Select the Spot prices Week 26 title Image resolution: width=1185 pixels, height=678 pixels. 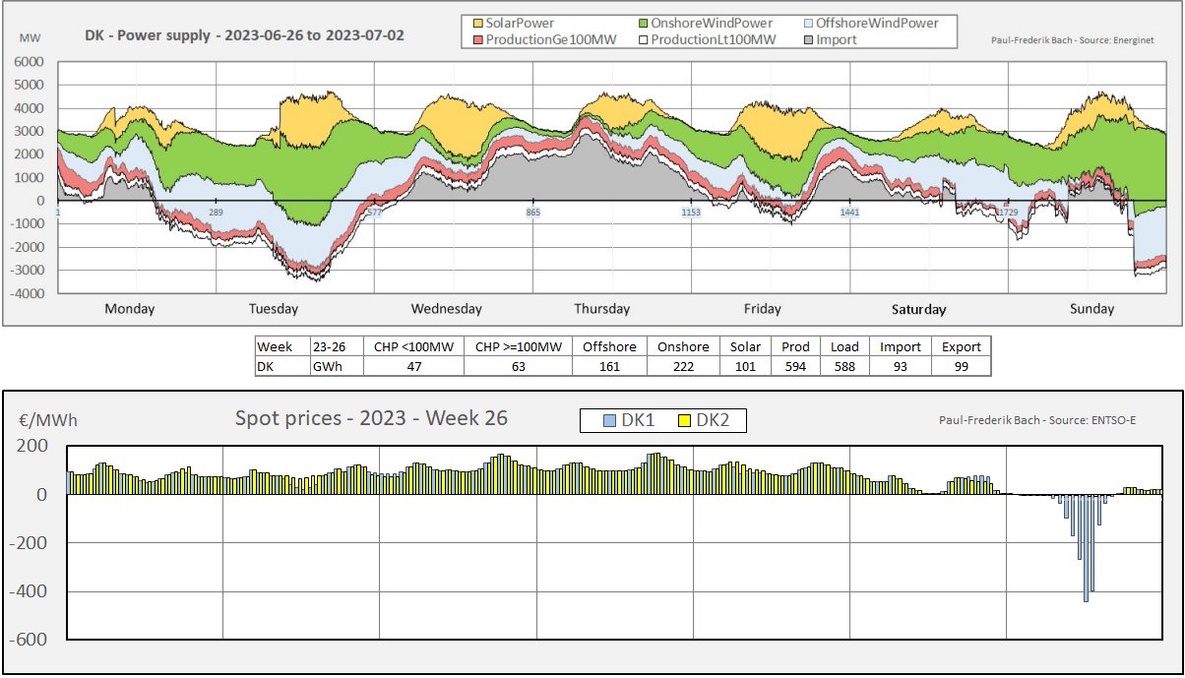(371, 418)
